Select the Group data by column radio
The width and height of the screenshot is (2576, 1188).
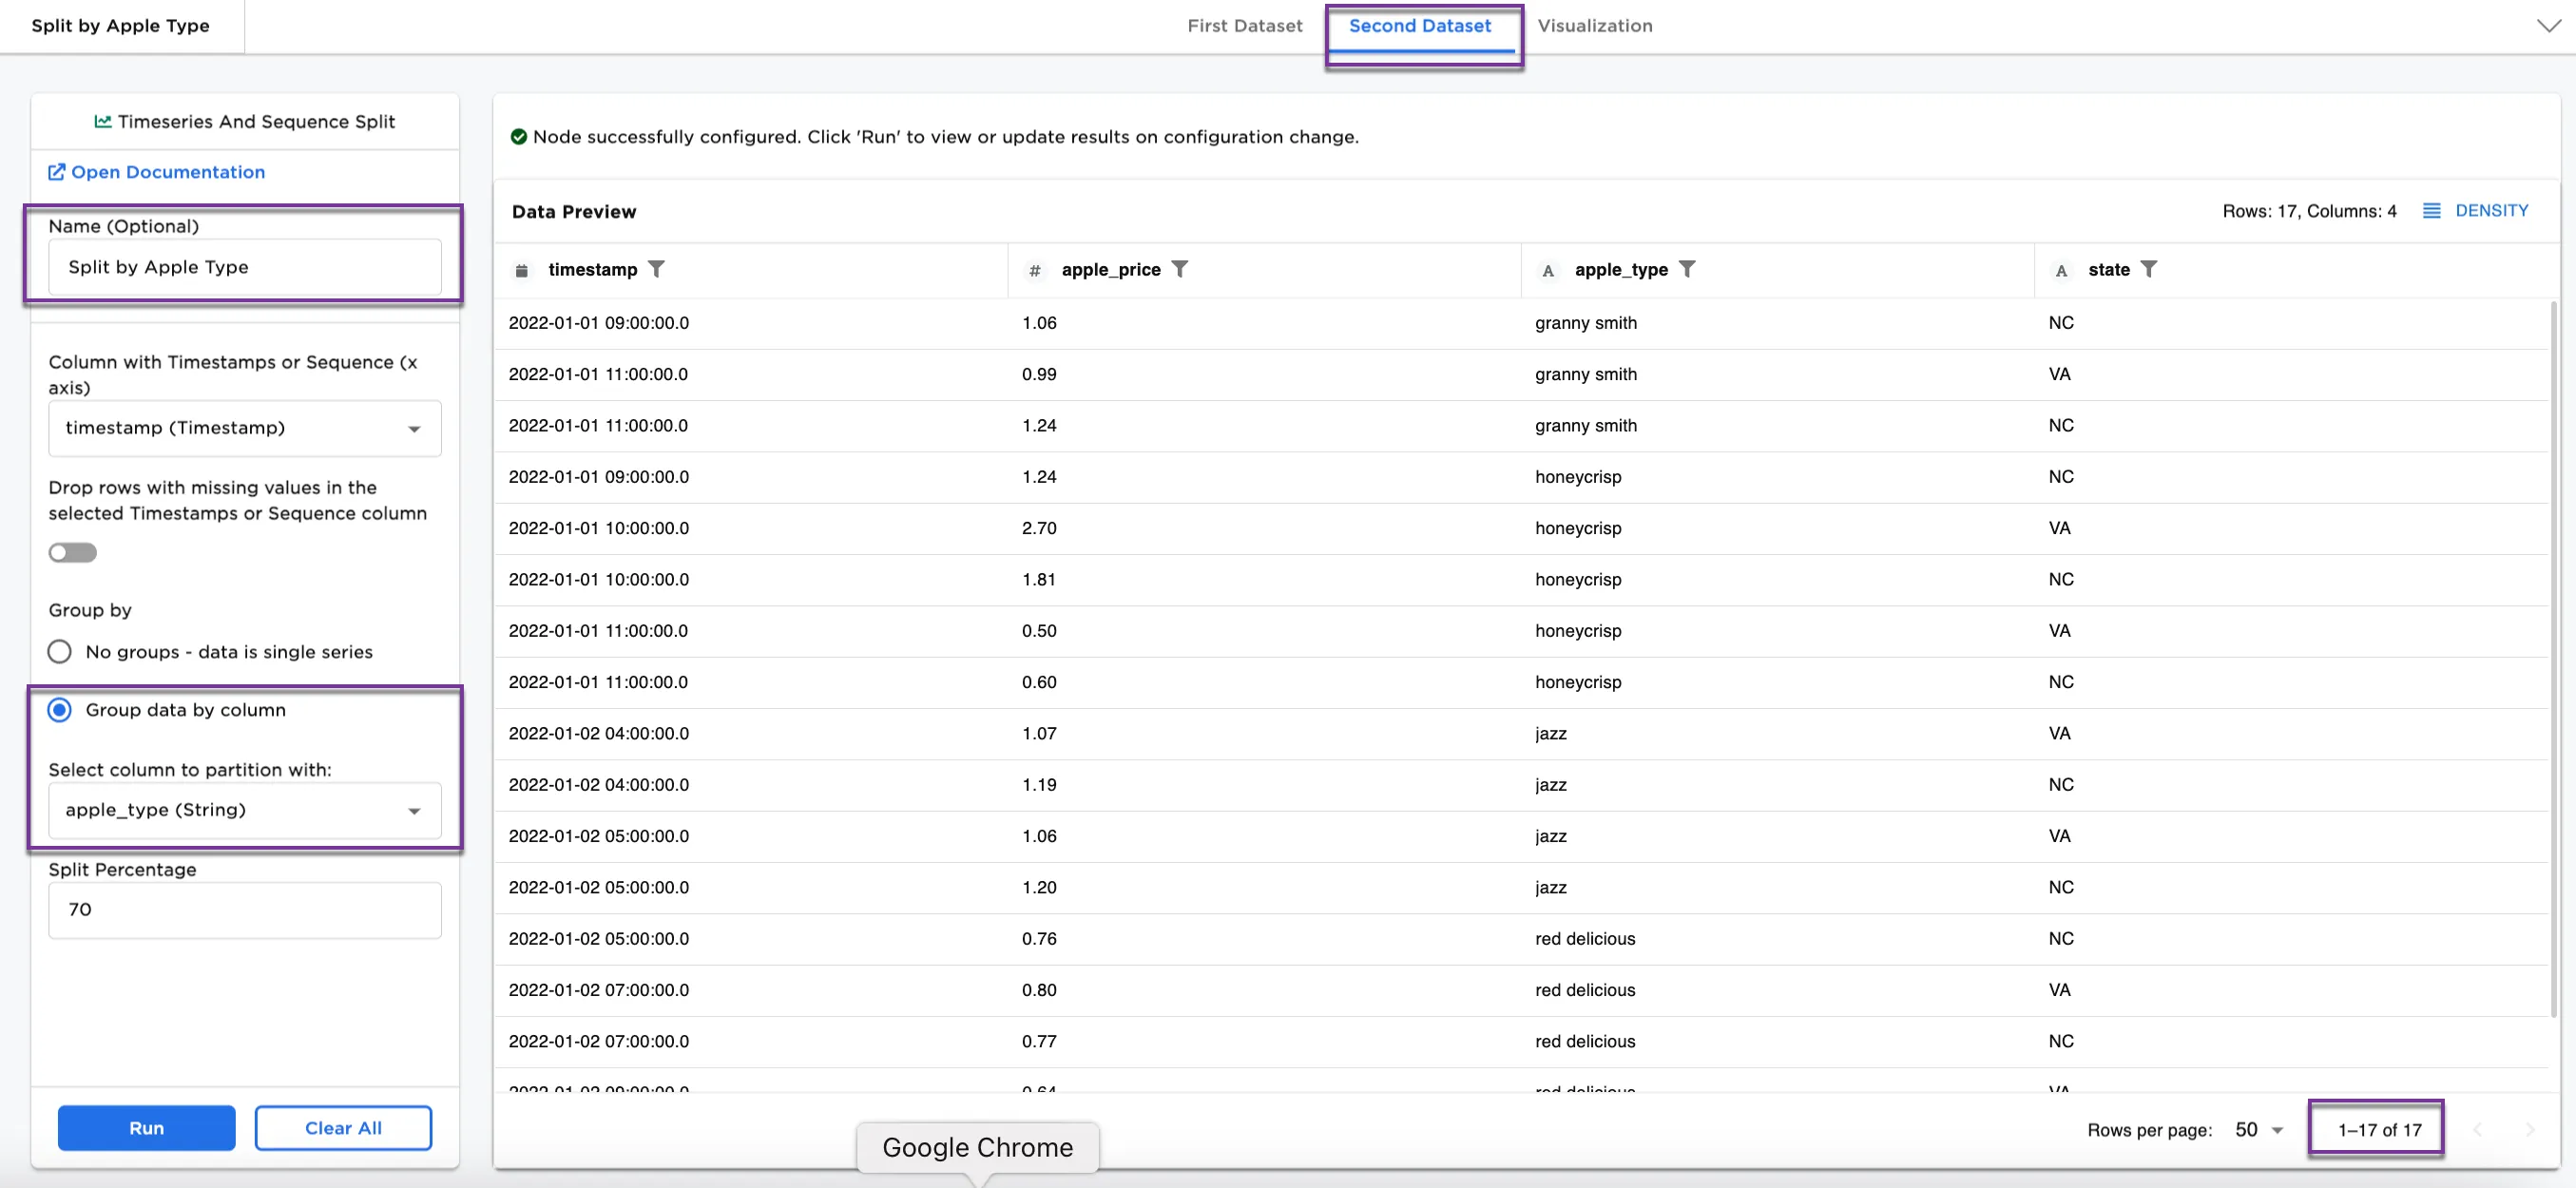tap(60, 710)
